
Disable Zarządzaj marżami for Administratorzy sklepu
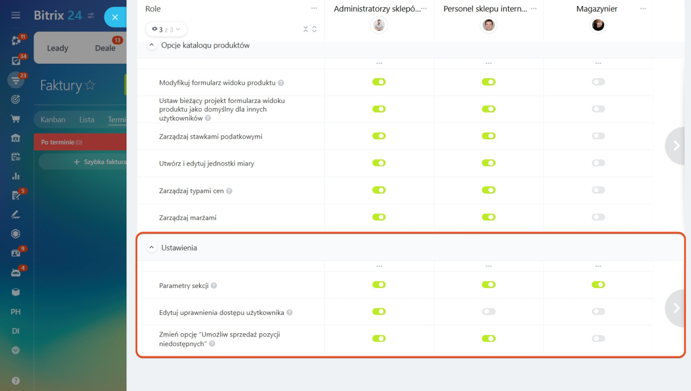click(x=379, y=217)
